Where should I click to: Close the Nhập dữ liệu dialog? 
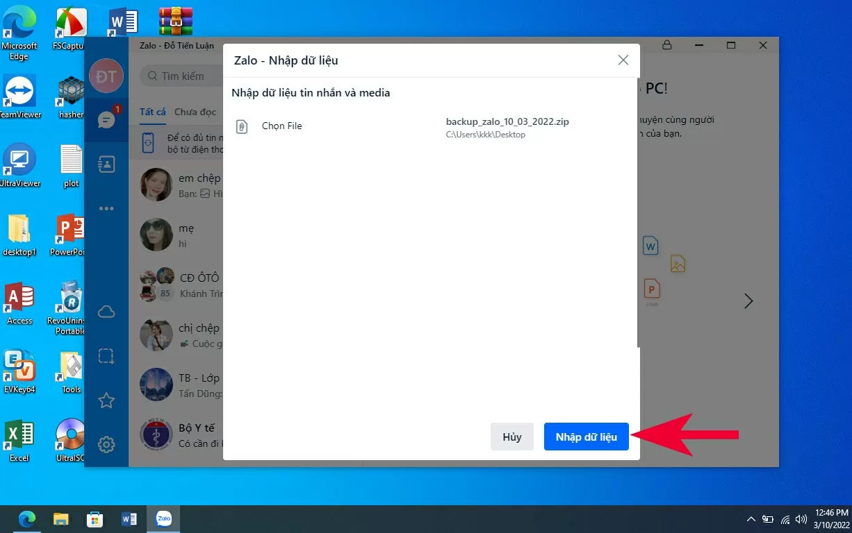pos(623,60)
